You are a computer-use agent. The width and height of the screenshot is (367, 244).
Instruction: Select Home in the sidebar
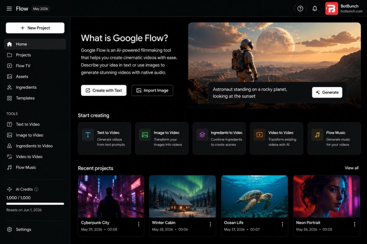pos(35,44)
